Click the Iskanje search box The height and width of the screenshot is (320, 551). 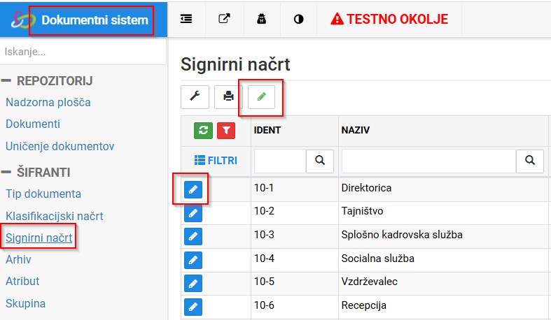pos(83,52)
